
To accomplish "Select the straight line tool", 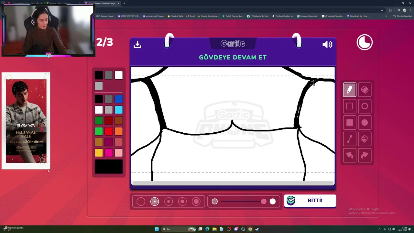I will [349, 139].
